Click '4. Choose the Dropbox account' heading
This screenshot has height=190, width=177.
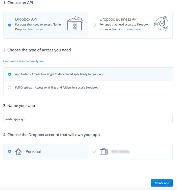[51, 135]
